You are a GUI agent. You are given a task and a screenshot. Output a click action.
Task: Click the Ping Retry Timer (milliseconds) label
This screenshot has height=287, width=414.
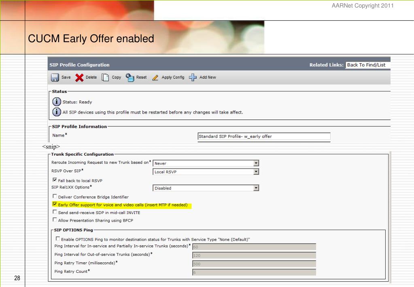[x=86, y=263]
